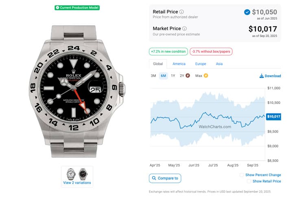Click the blue verified checkmark badge

click(247, 12)
